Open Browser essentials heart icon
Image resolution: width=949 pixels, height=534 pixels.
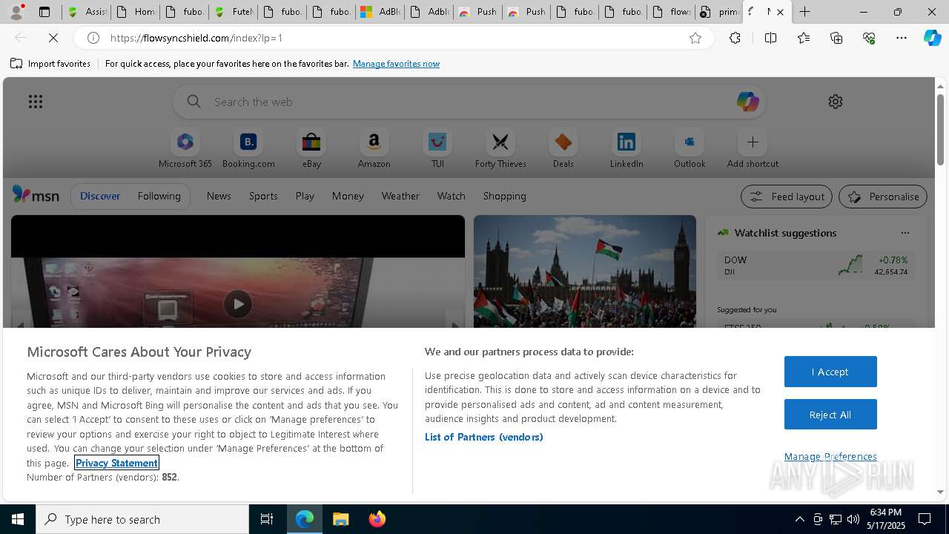click(869, 38)
